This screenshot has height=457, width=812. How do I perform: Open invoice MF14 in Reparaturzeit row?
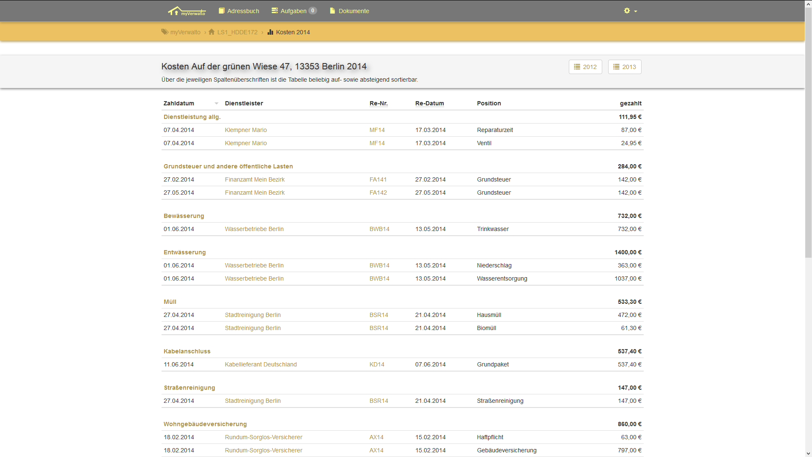pos(377,130)
